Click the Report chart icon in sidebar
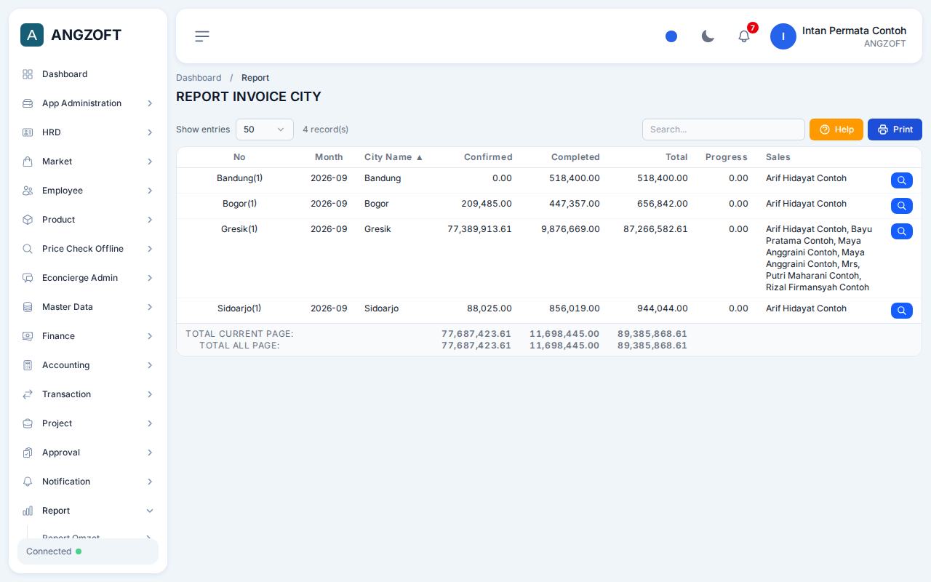The height and width of the screenshot is (582, 931). (x=28, y=511)
